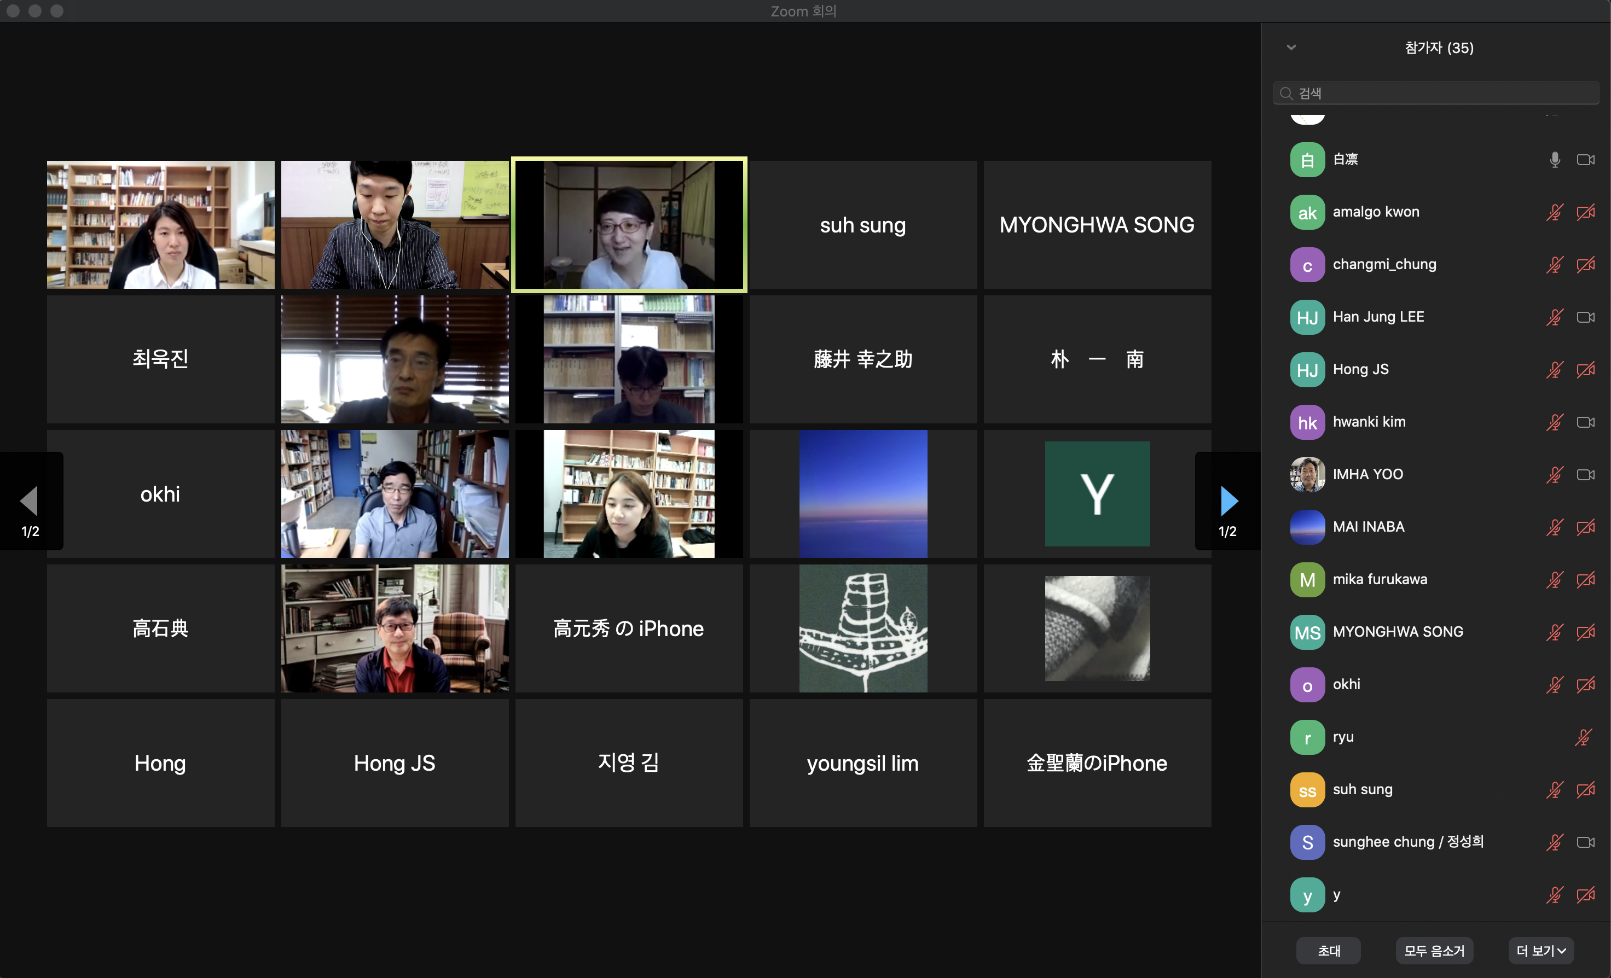
Task: Click camera-off icon for MYONGHWA SONG row
Action: [1585, 632]
